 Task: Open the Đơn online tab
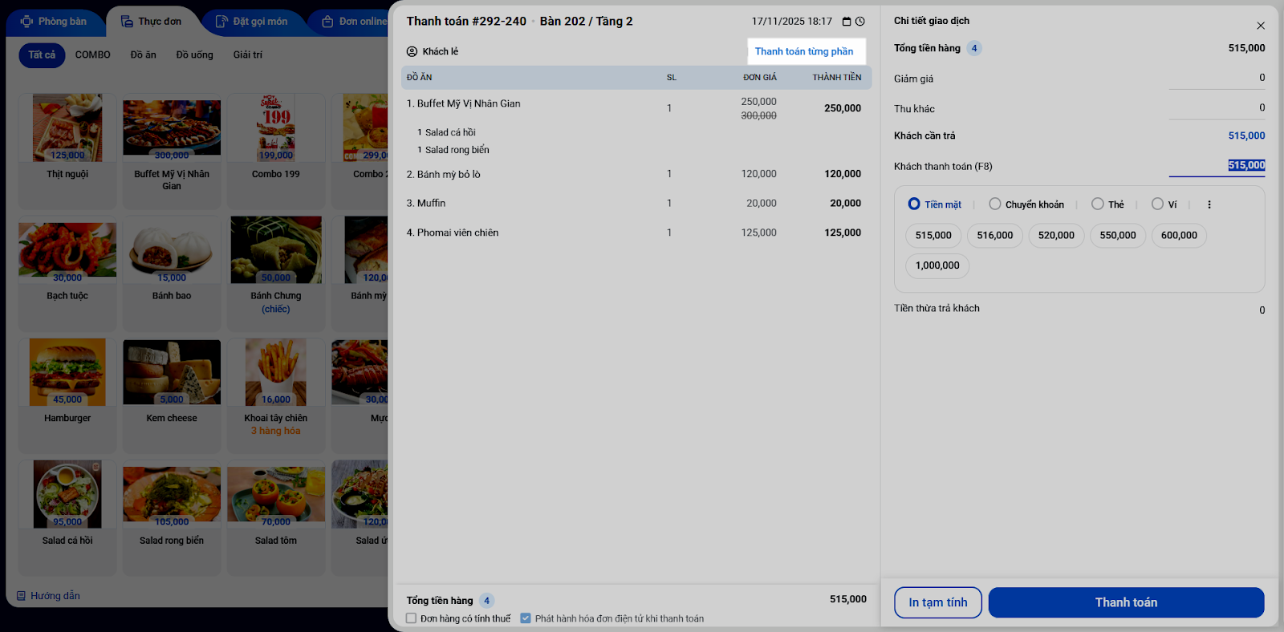coord(351,22)
